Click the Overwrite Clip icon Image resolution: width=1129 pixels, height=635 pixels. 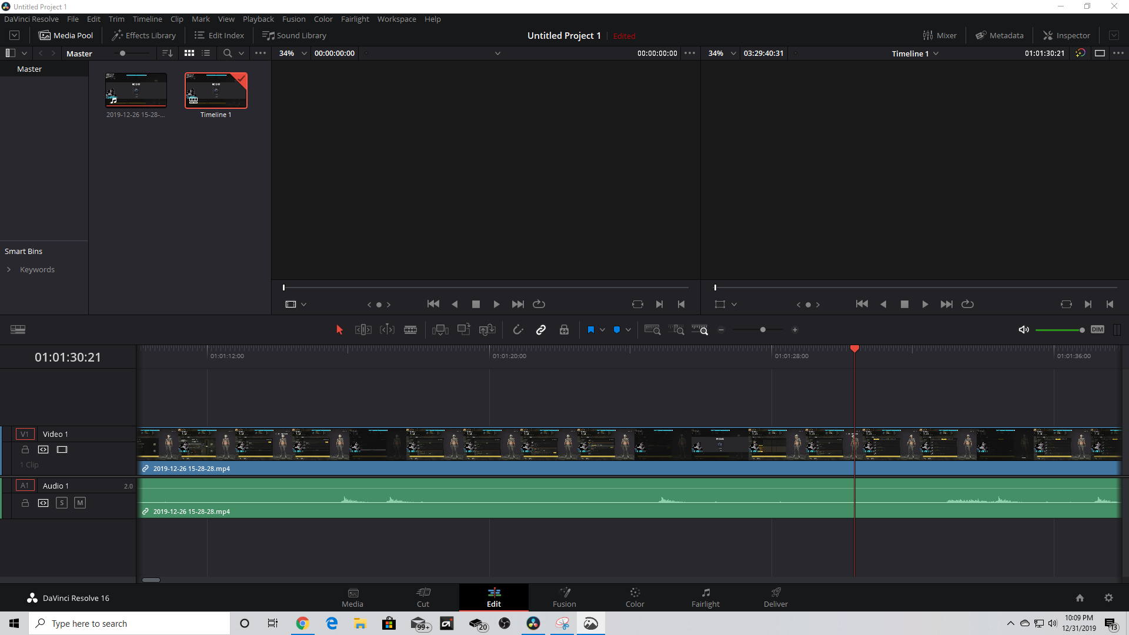click(x=464, y=329)
